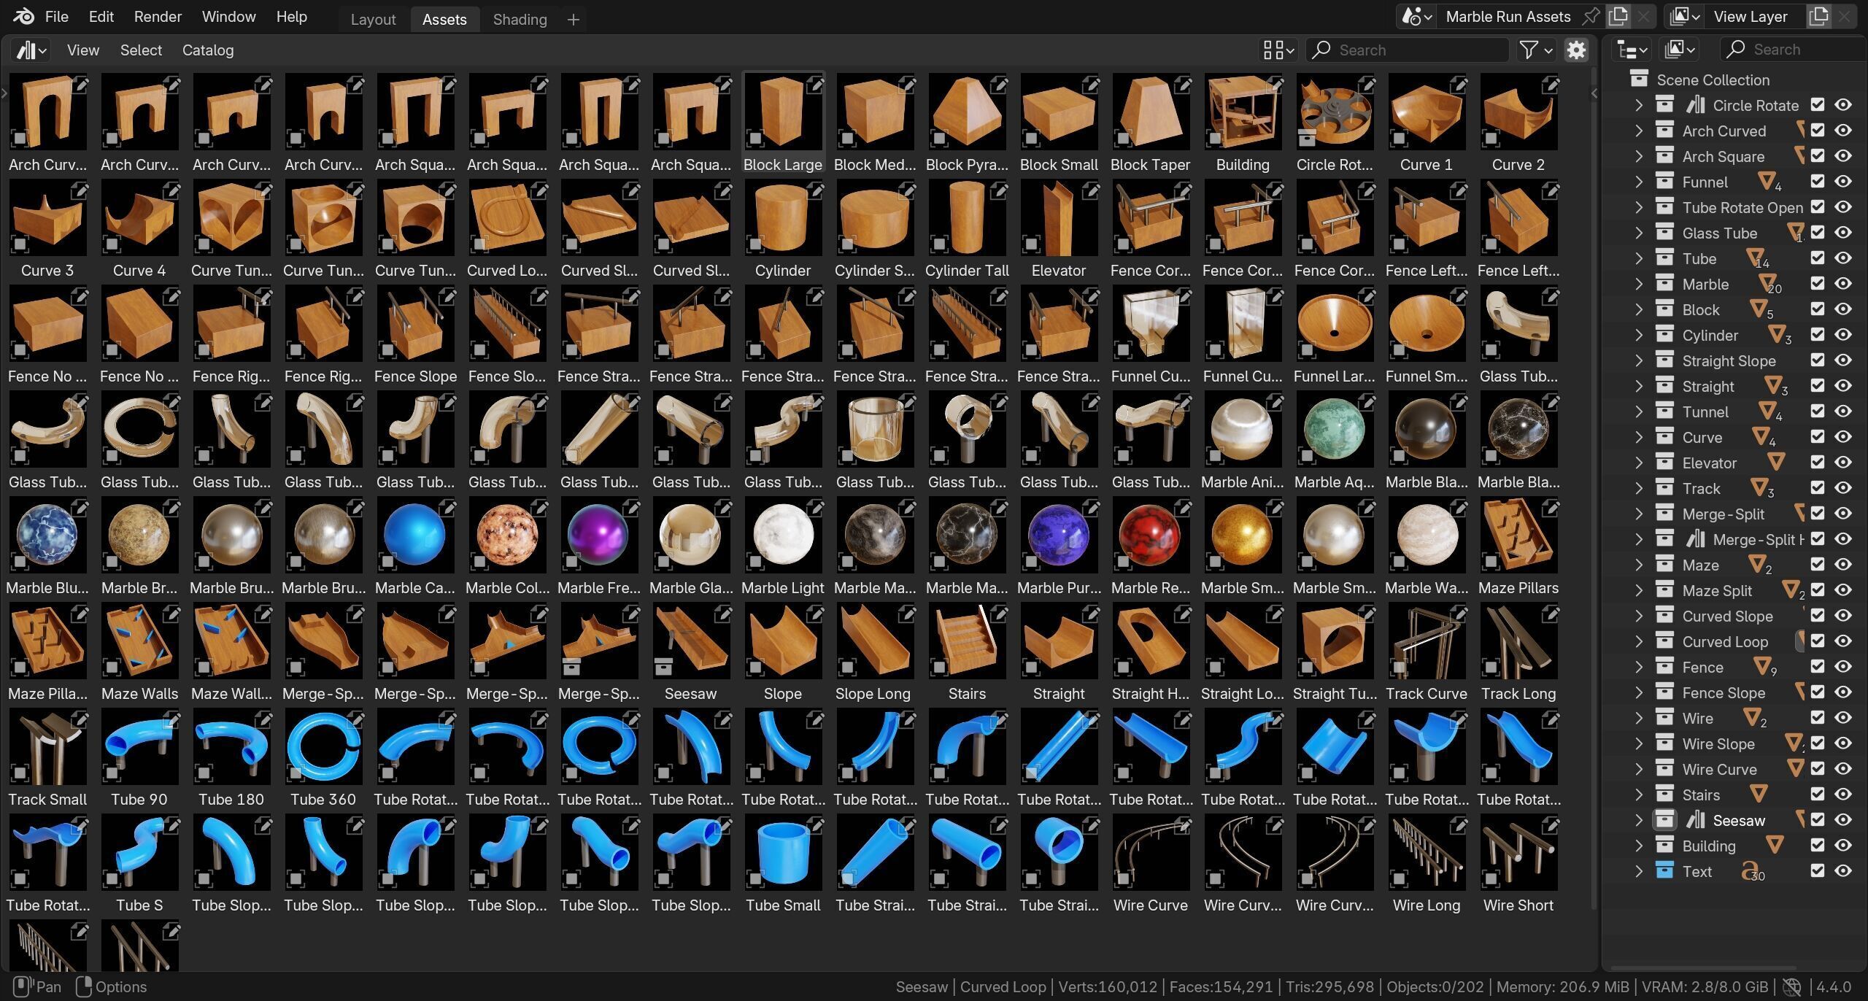Image resolution: width=1868 pixels, height=1001 pixels.
Task: Expand the Curved Loop collection
Action: tap(1639, 641)
